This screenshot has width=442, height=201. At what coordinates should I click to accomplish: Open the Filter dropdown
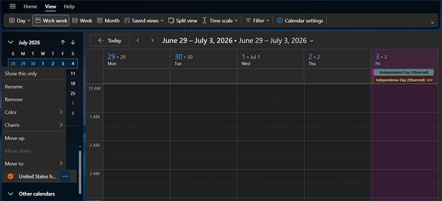257,20
